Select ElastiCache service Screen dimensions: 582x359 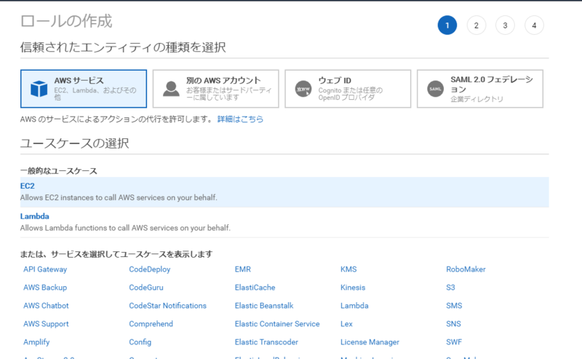255,288
